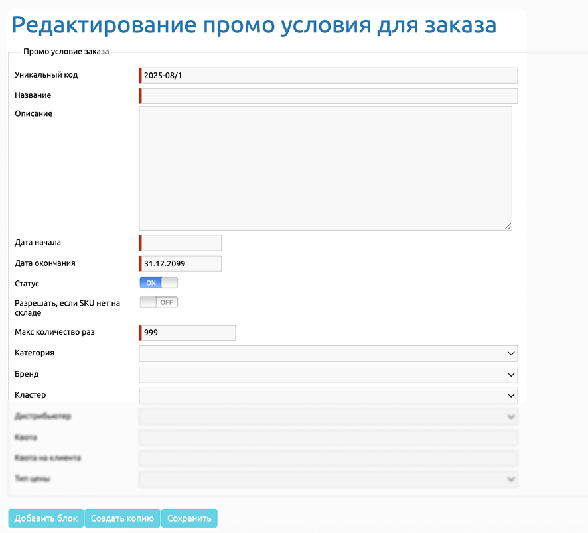This screenshot has width=588, height=533.
Task: Focus the Квота на клиента field
Action: pos(328,458)
